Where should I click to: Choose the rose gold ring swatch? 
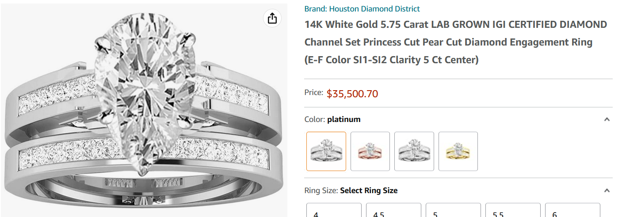pos(370,151)
